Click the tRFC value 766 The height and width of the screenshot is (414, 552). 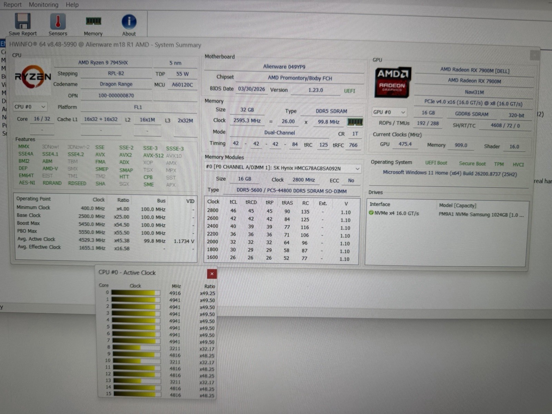(353, 145)
